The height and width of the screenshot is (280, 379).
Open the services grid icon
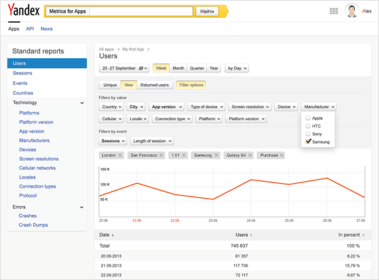333,11
